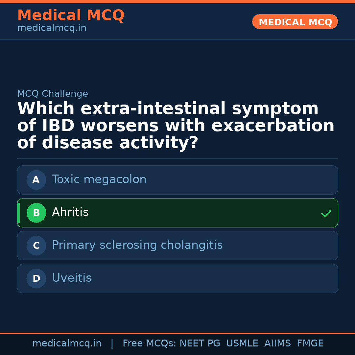The width and height of the screenshot is (355, 355).
Task: Click FMGE in the footer
Action: point(310,343)
